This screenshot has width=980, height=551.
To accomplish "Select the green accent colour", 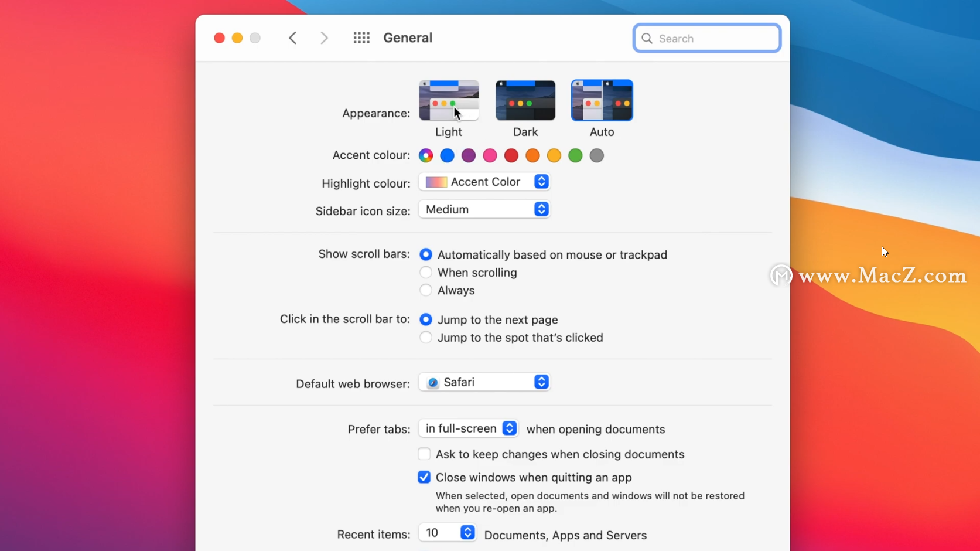I will pos(575,155).
